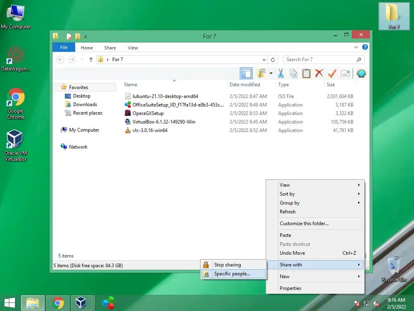Click the Classic Shell seashell icon
Screen dimensions: 414x311
point(361,73)
